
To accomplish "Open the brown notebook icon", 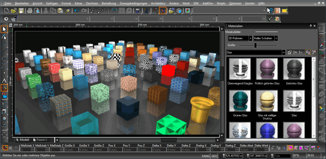I will (277, 10).
